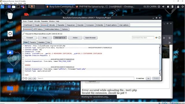185x104 pixels.
Task: Switch to PHP Pdf file Upload Firefox window
Action: click(90, 7)
